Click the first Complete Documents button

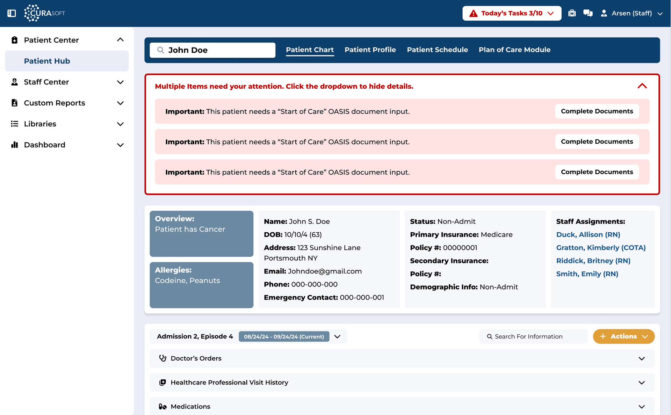tap(597, 111)
